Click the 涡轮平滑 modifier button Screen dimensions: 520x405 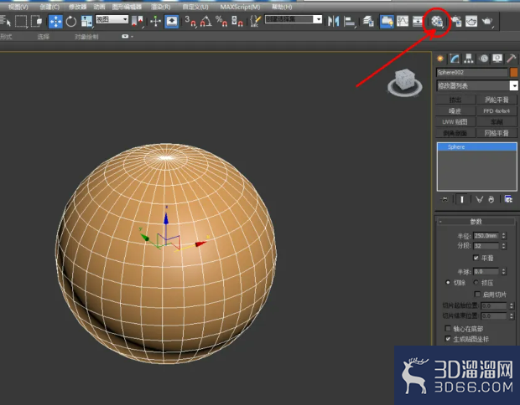pos(497,100)
